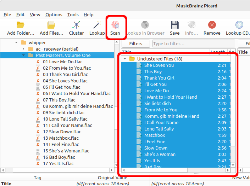The height and width of the screenshot is (186, 250).
Task: Select 07 This Boy.flac
Action: click(59, 100)
